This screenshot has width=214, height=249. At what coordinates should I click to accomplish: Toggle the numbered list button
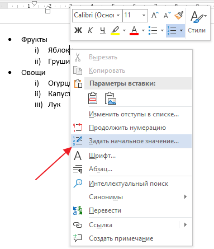(172, 30)
